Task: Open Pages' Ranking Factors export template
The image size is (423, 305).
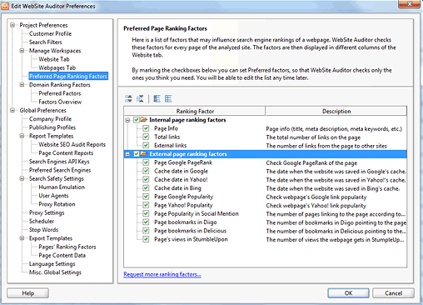Action: (x=67, y=247)
